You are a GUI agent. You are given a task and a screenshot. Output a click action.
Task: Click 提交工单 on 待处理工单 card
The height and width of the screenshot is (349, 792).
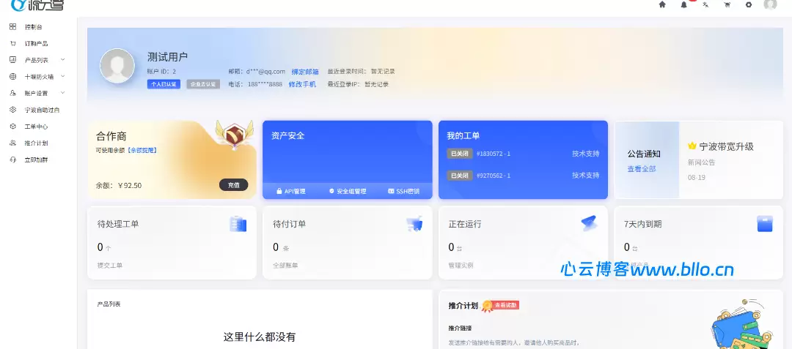[x=109, y=265]
